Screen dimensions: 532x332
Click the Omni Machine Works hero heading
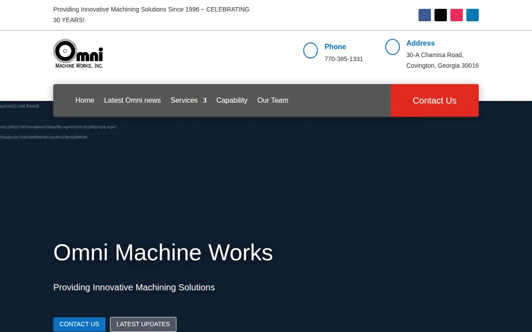[x=163, y=253]
